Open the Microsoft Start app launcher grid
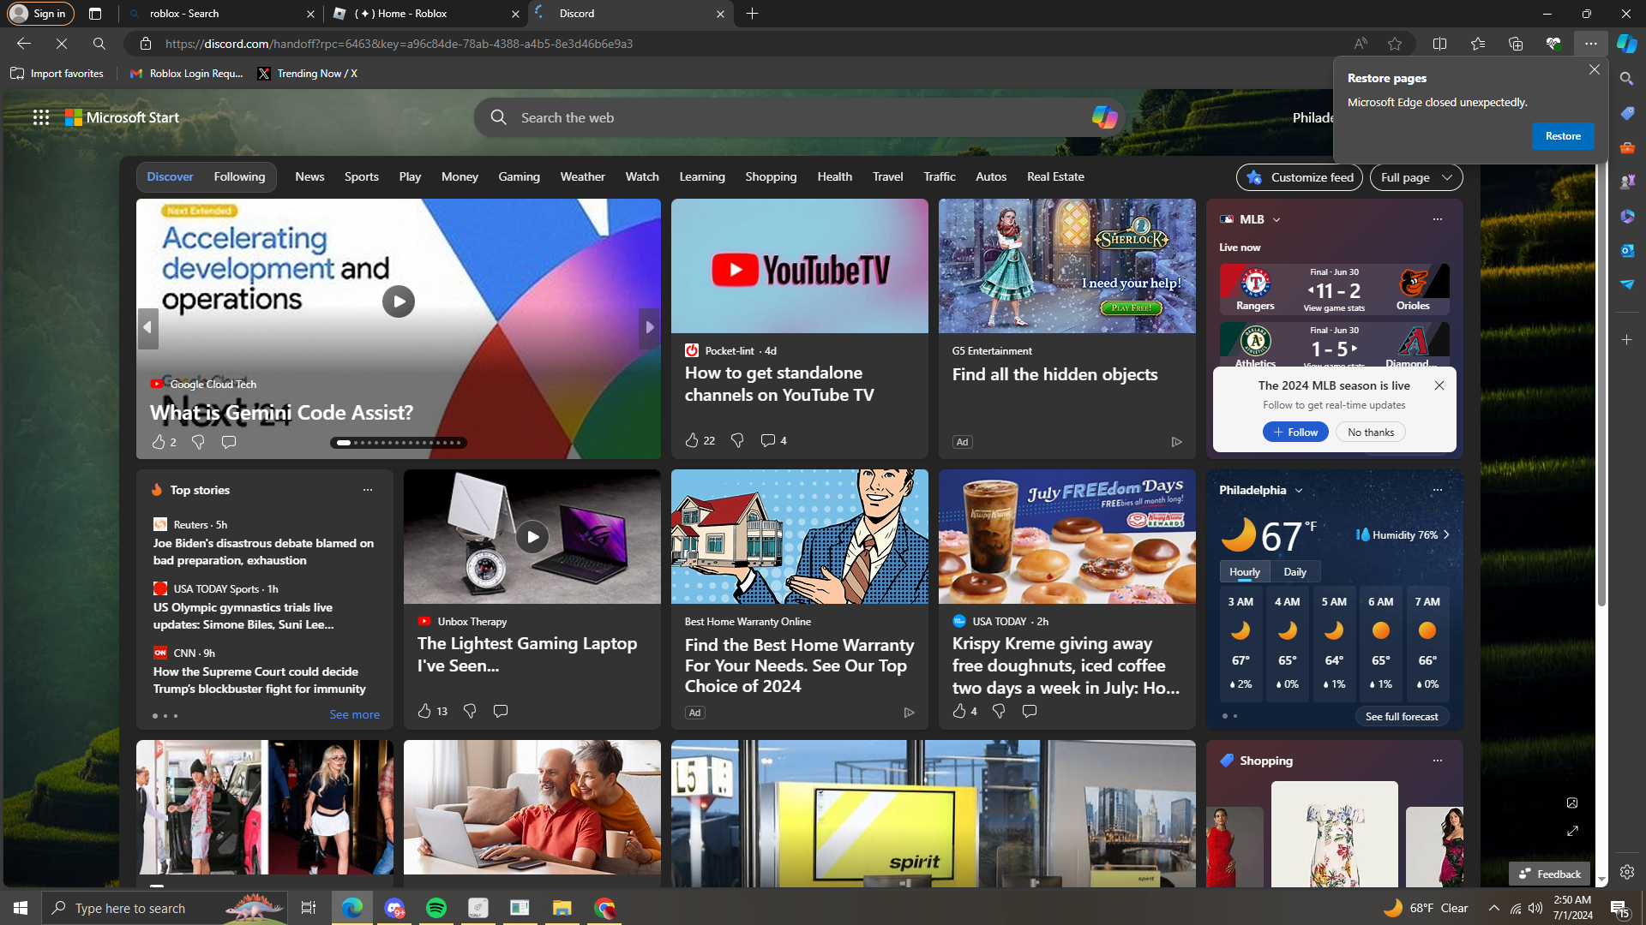 click(x=41, y=117)
